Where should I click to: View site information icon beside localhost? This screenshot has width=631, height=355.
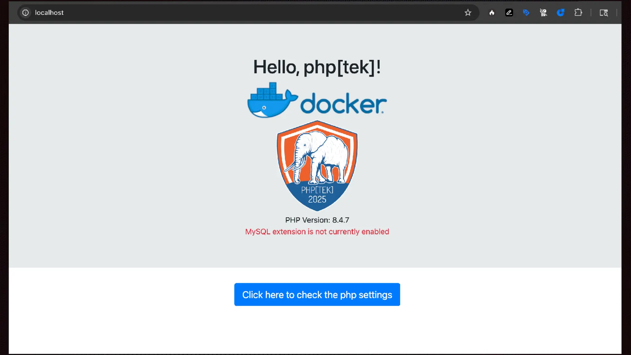click(x=26, y=13)
